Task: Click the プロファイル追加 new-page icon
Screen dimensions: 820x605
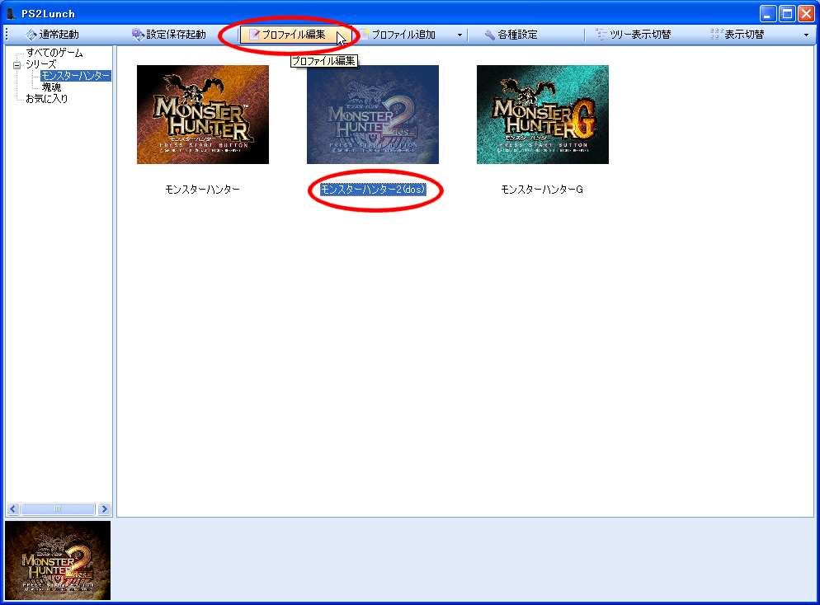Action: click(x=364, y=35)
